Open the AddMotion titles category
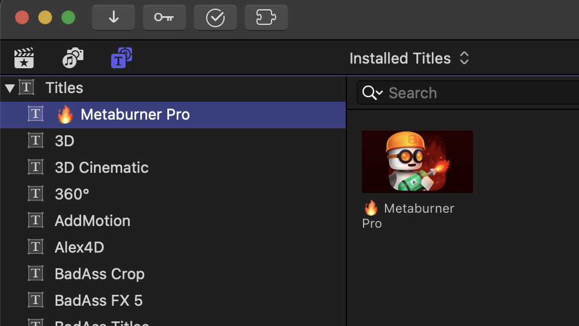The height and width of the screenshot is (326, 579). 92,221
